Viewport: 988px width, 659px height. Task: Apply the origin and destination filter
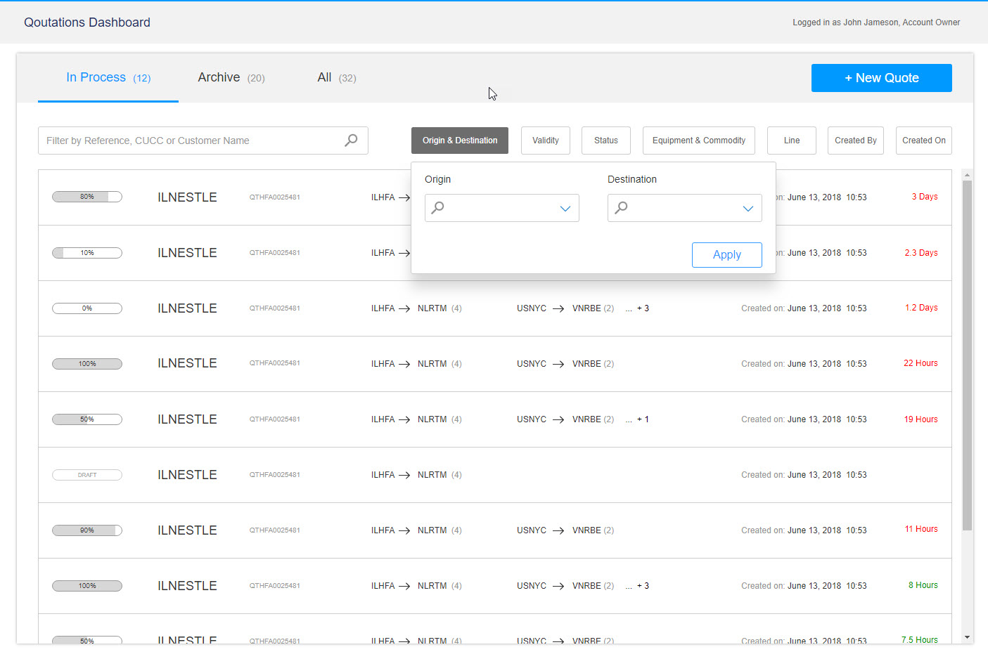727,255
